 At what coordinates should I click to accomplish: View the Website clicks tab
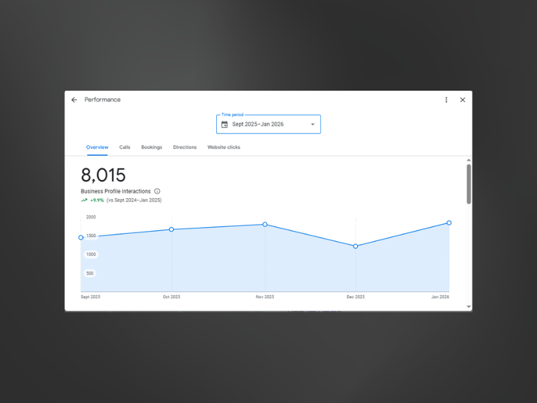pyautogui.click(x=224, y=147)
